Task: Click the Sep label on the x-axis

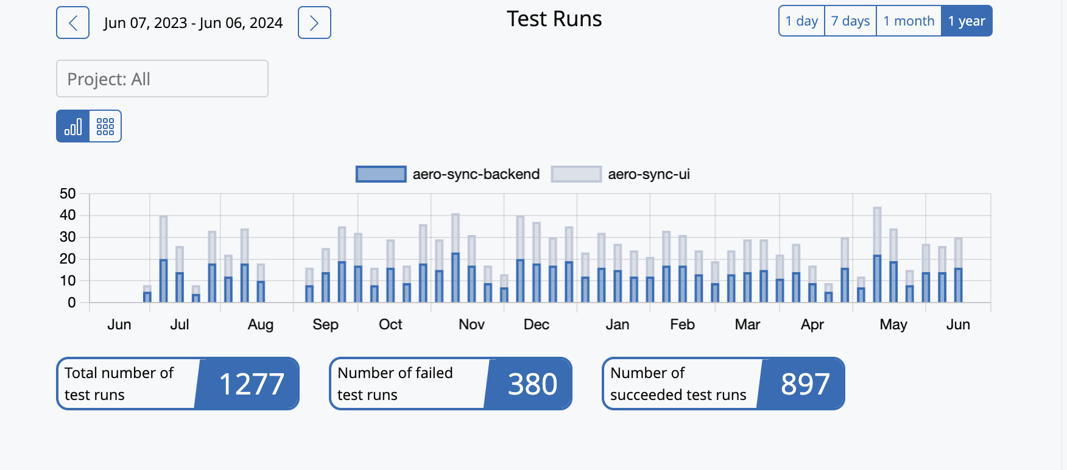Action: [x=326, y=324]
